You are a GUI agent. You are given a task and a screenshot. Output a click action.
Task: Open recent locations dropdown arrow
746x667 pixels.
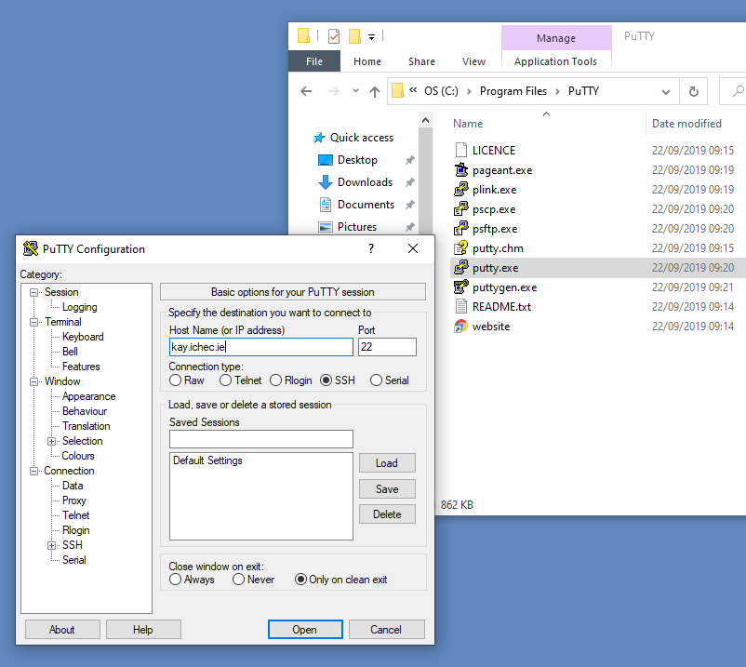[x=355, y=90]
